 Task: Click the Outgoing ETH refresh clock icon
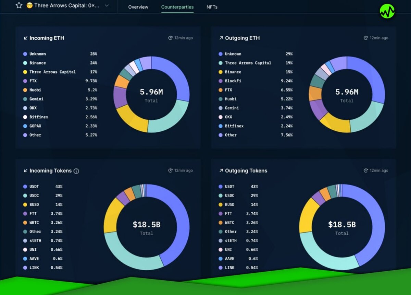coord(366,38)
